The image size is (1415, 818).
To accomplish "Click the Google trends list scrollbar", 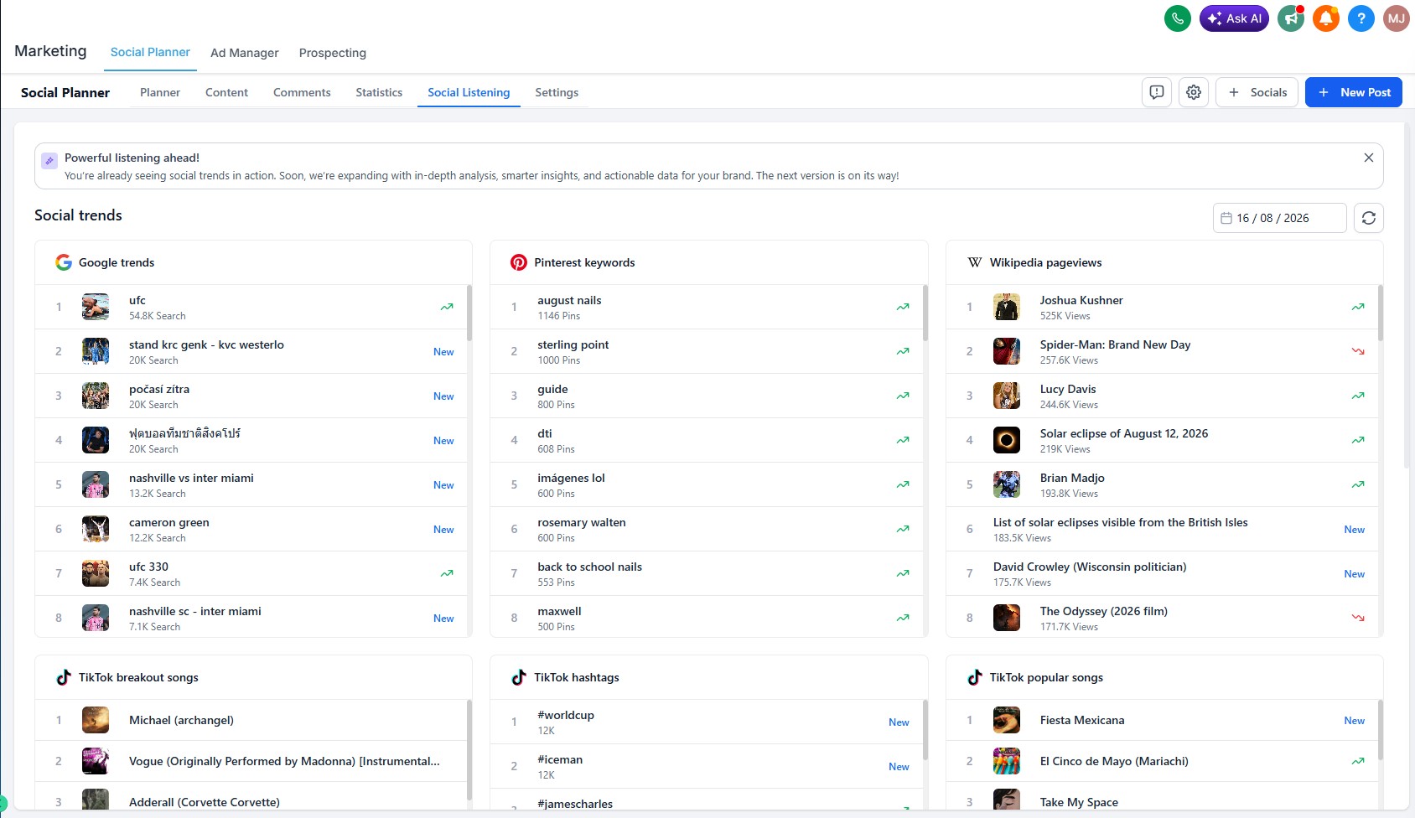I will point(469,313).
